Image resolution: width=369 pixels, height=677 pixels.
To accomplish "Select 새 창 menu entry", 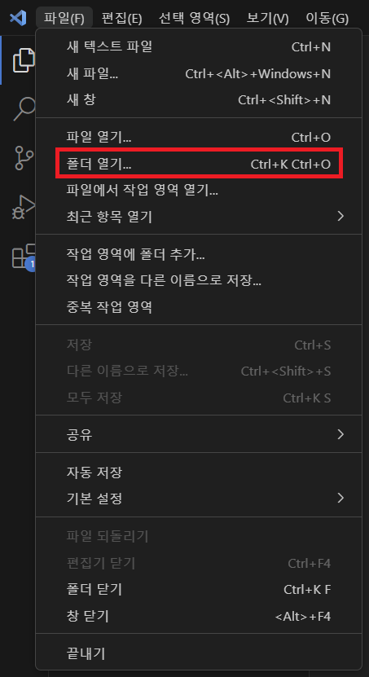I will (199, 99).
